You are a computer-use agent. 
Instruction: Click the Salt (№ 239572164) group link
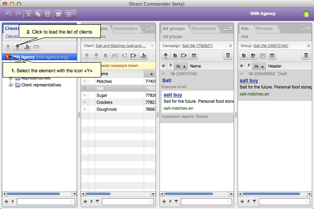click(x=271, y=46)
